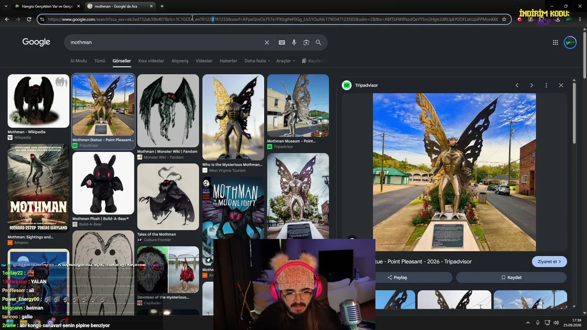Switch to the Haberler tab
This screenshot has width=587, height=330.
pos(228,61)
